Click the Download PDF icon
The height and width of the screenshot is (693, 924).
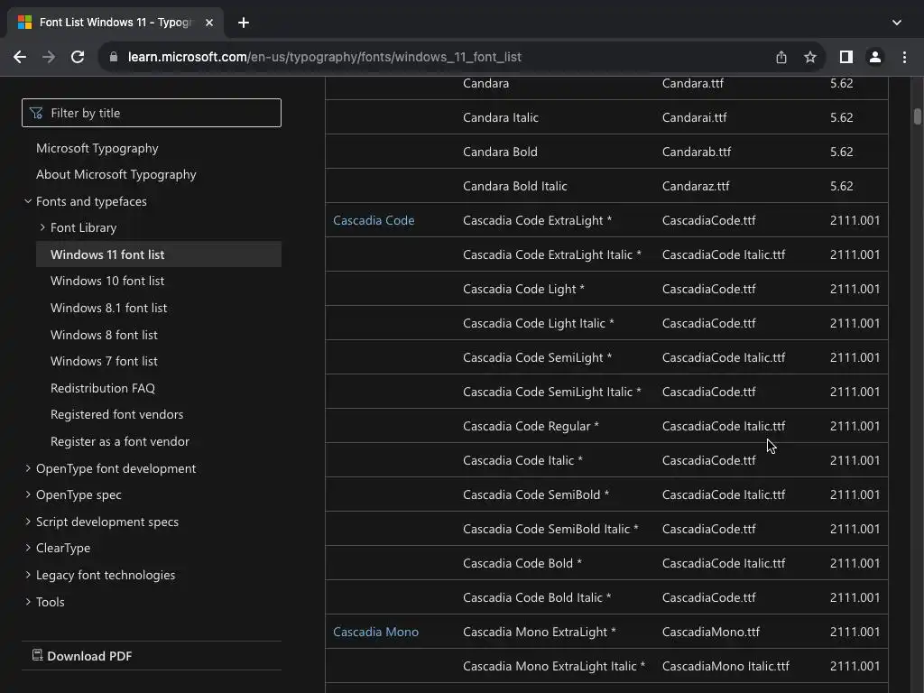tap(37, 655)
